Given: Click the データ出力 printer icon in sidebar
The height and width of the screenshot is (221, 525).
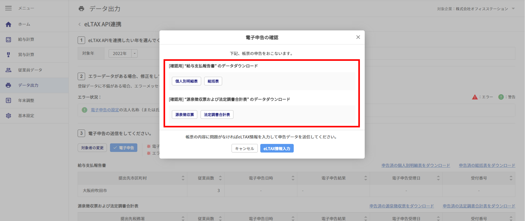Looking at the screenshot, I should click(8, 85).
